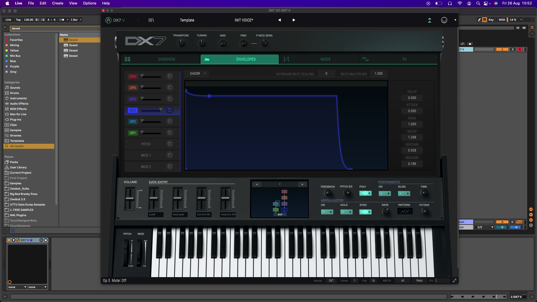Toggle the POLY switch

coord(365,193)
